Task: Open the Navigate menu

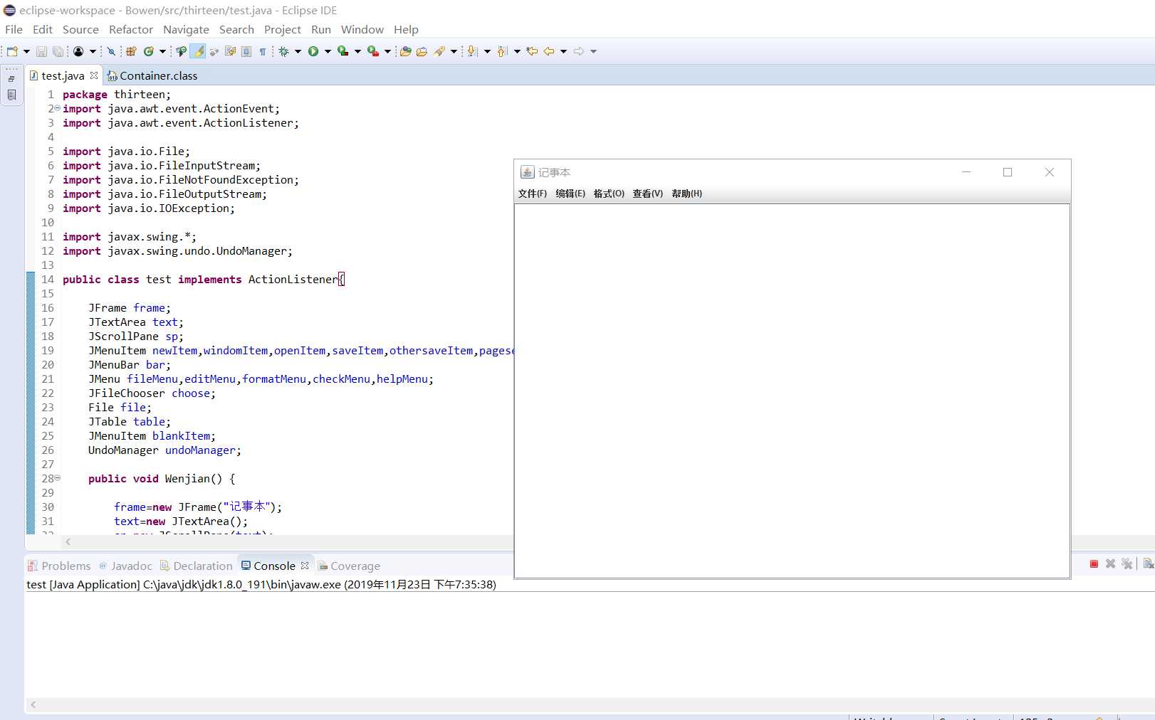Action: pos(186,29)
